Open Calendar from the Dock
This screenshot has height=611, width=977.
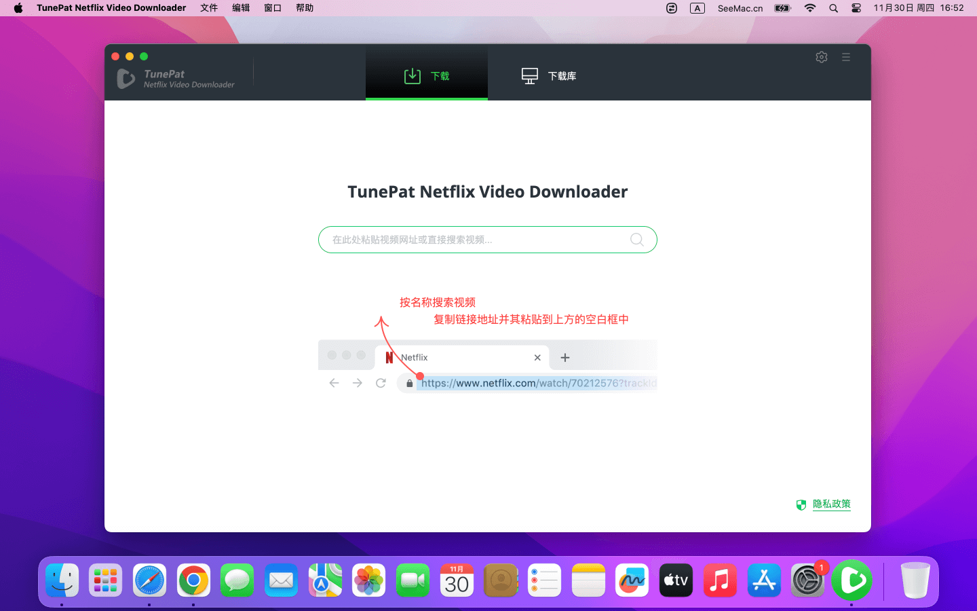point(457,580)
